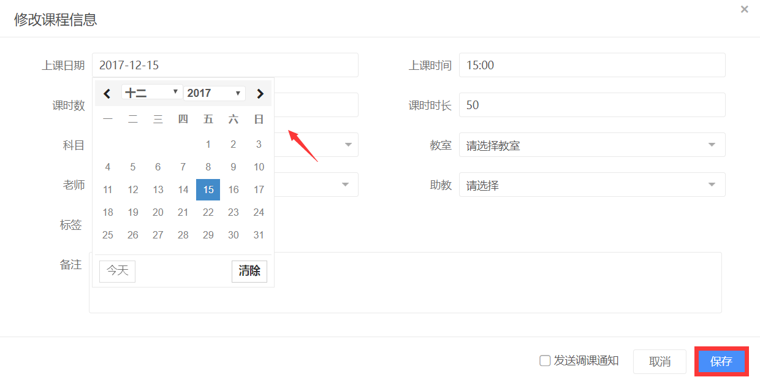Select December 22 in the calendar
The image size is (760, 385).
point(208,213)
